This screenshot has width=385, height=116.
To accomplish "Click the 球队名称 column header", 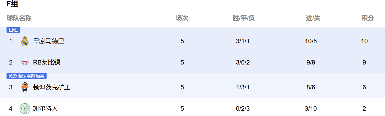I will click(x=19, y=18).
